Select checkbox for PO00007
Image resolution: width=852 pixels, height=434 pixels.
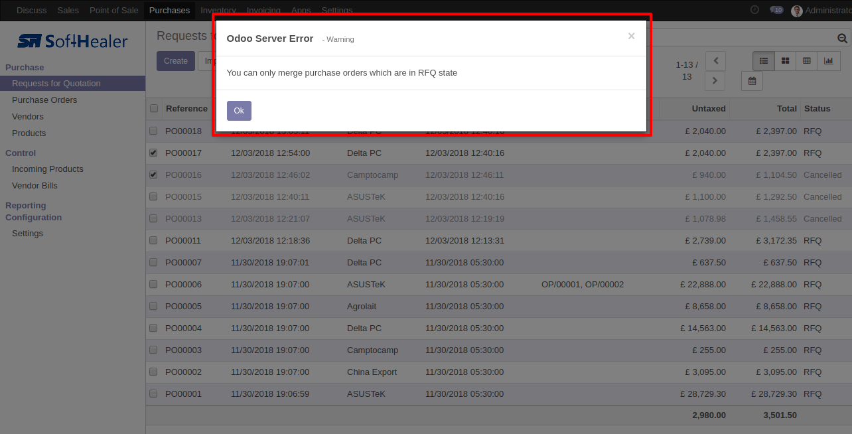[153, 262]
